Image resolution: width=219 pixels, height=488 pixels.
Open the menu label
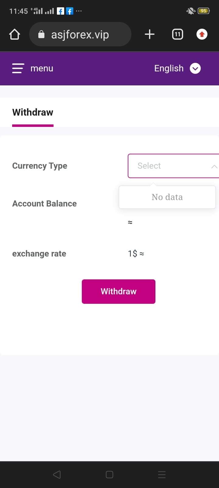click(42, 68)
